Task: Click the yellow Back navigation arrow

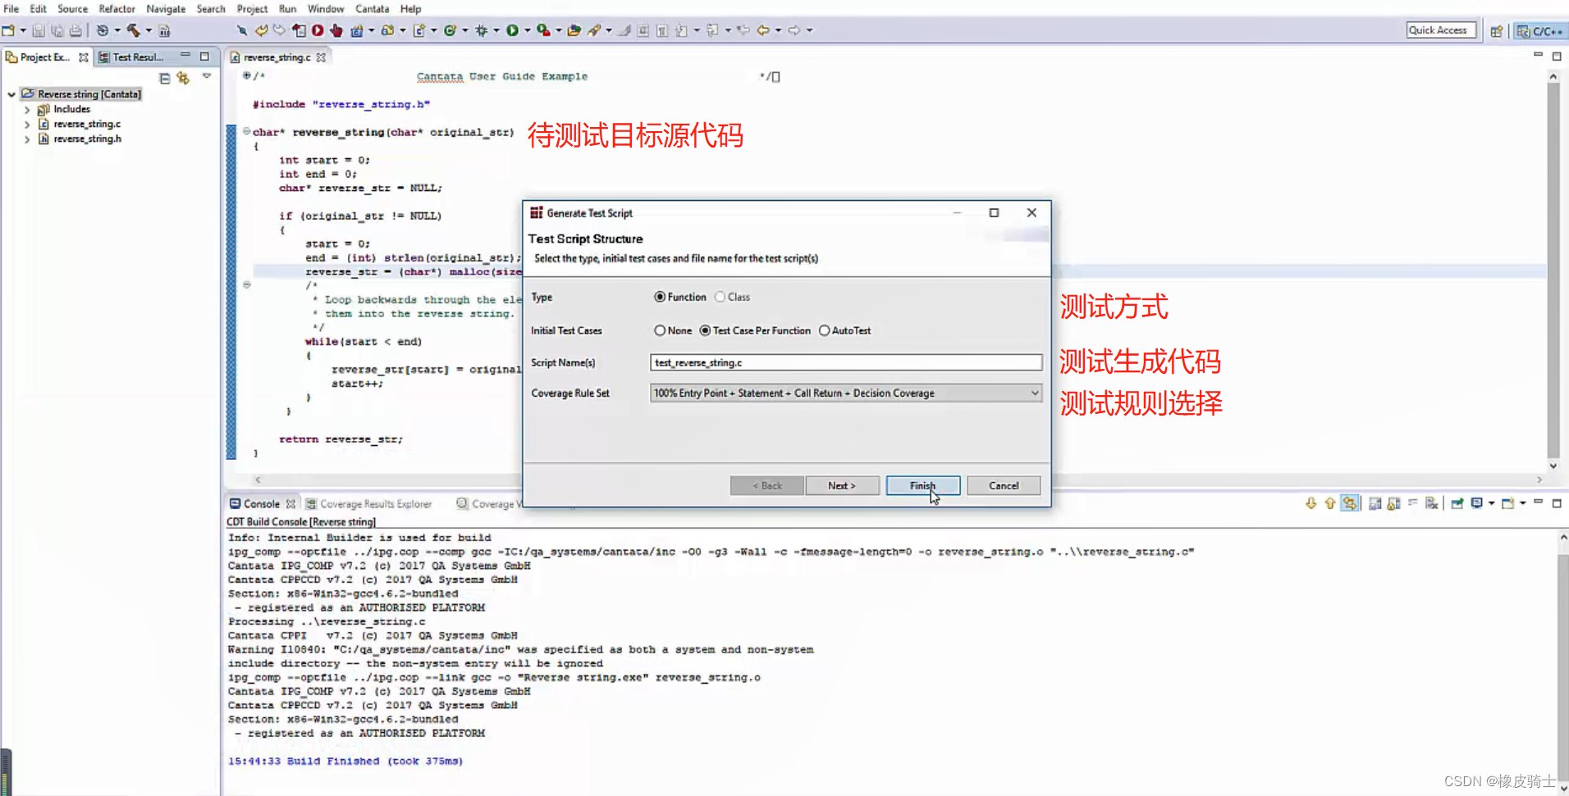Action: 763,30
